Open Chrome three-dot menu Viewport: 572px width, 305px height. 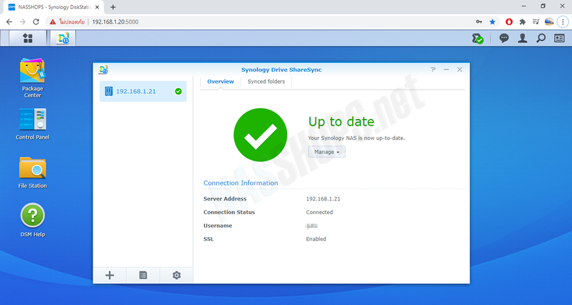point(563,22)
